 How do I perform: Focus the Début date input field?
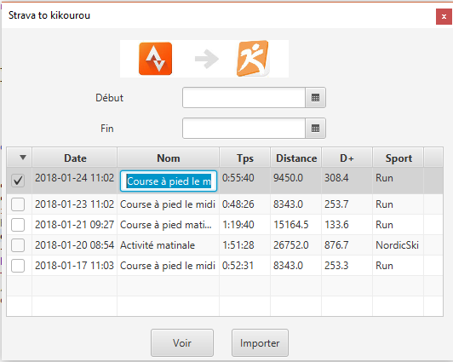(244, 98)
